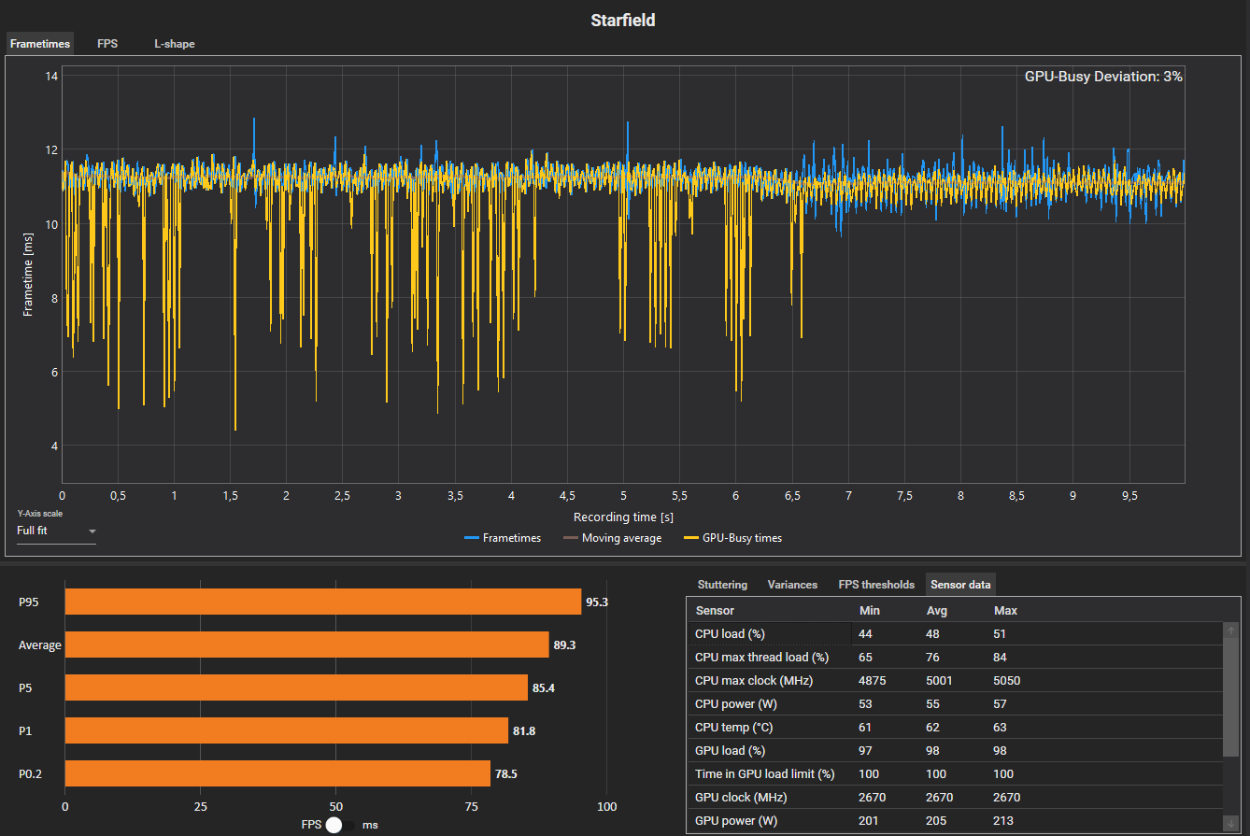
Task: Open the FPS thresholds tab
Action: [x=876, y=585]
